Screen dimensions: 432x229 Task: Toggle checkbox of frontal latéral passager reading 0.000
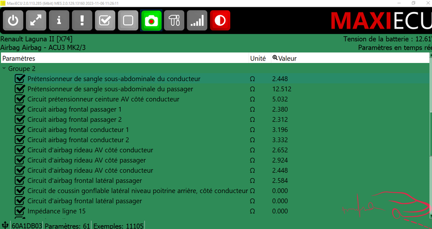pyautogui.click(x=20, y=201)
